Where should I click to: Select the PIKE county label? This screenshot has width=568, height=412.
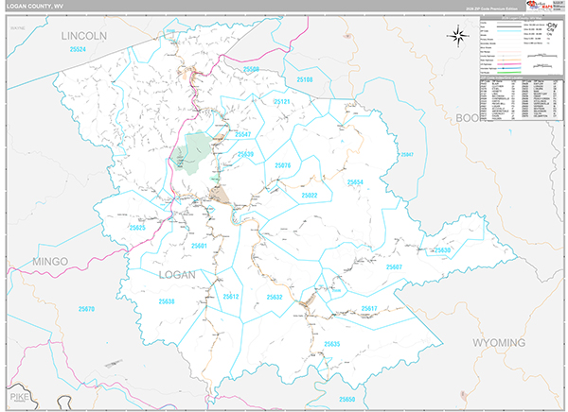point(19,397)
